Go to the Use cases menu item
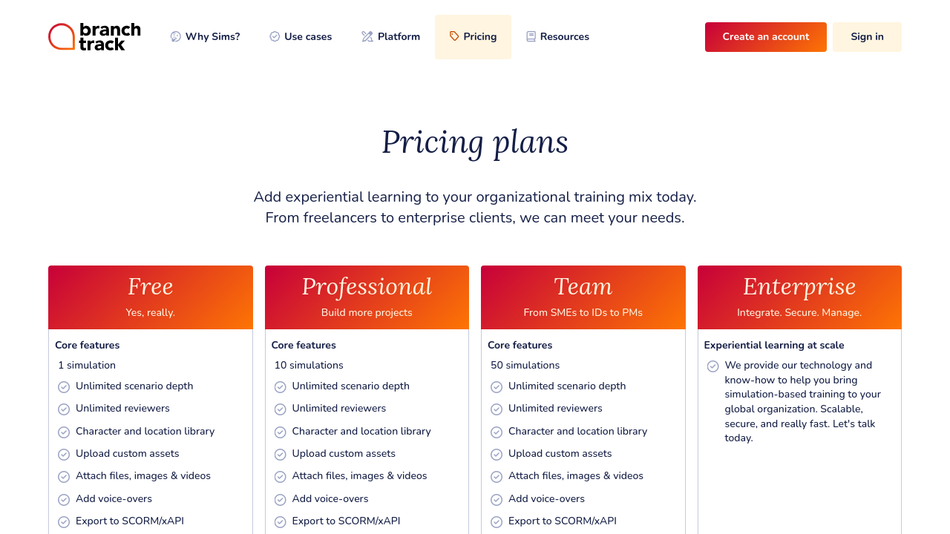This screenshot has width=950, height=534. tap(301, 37)
